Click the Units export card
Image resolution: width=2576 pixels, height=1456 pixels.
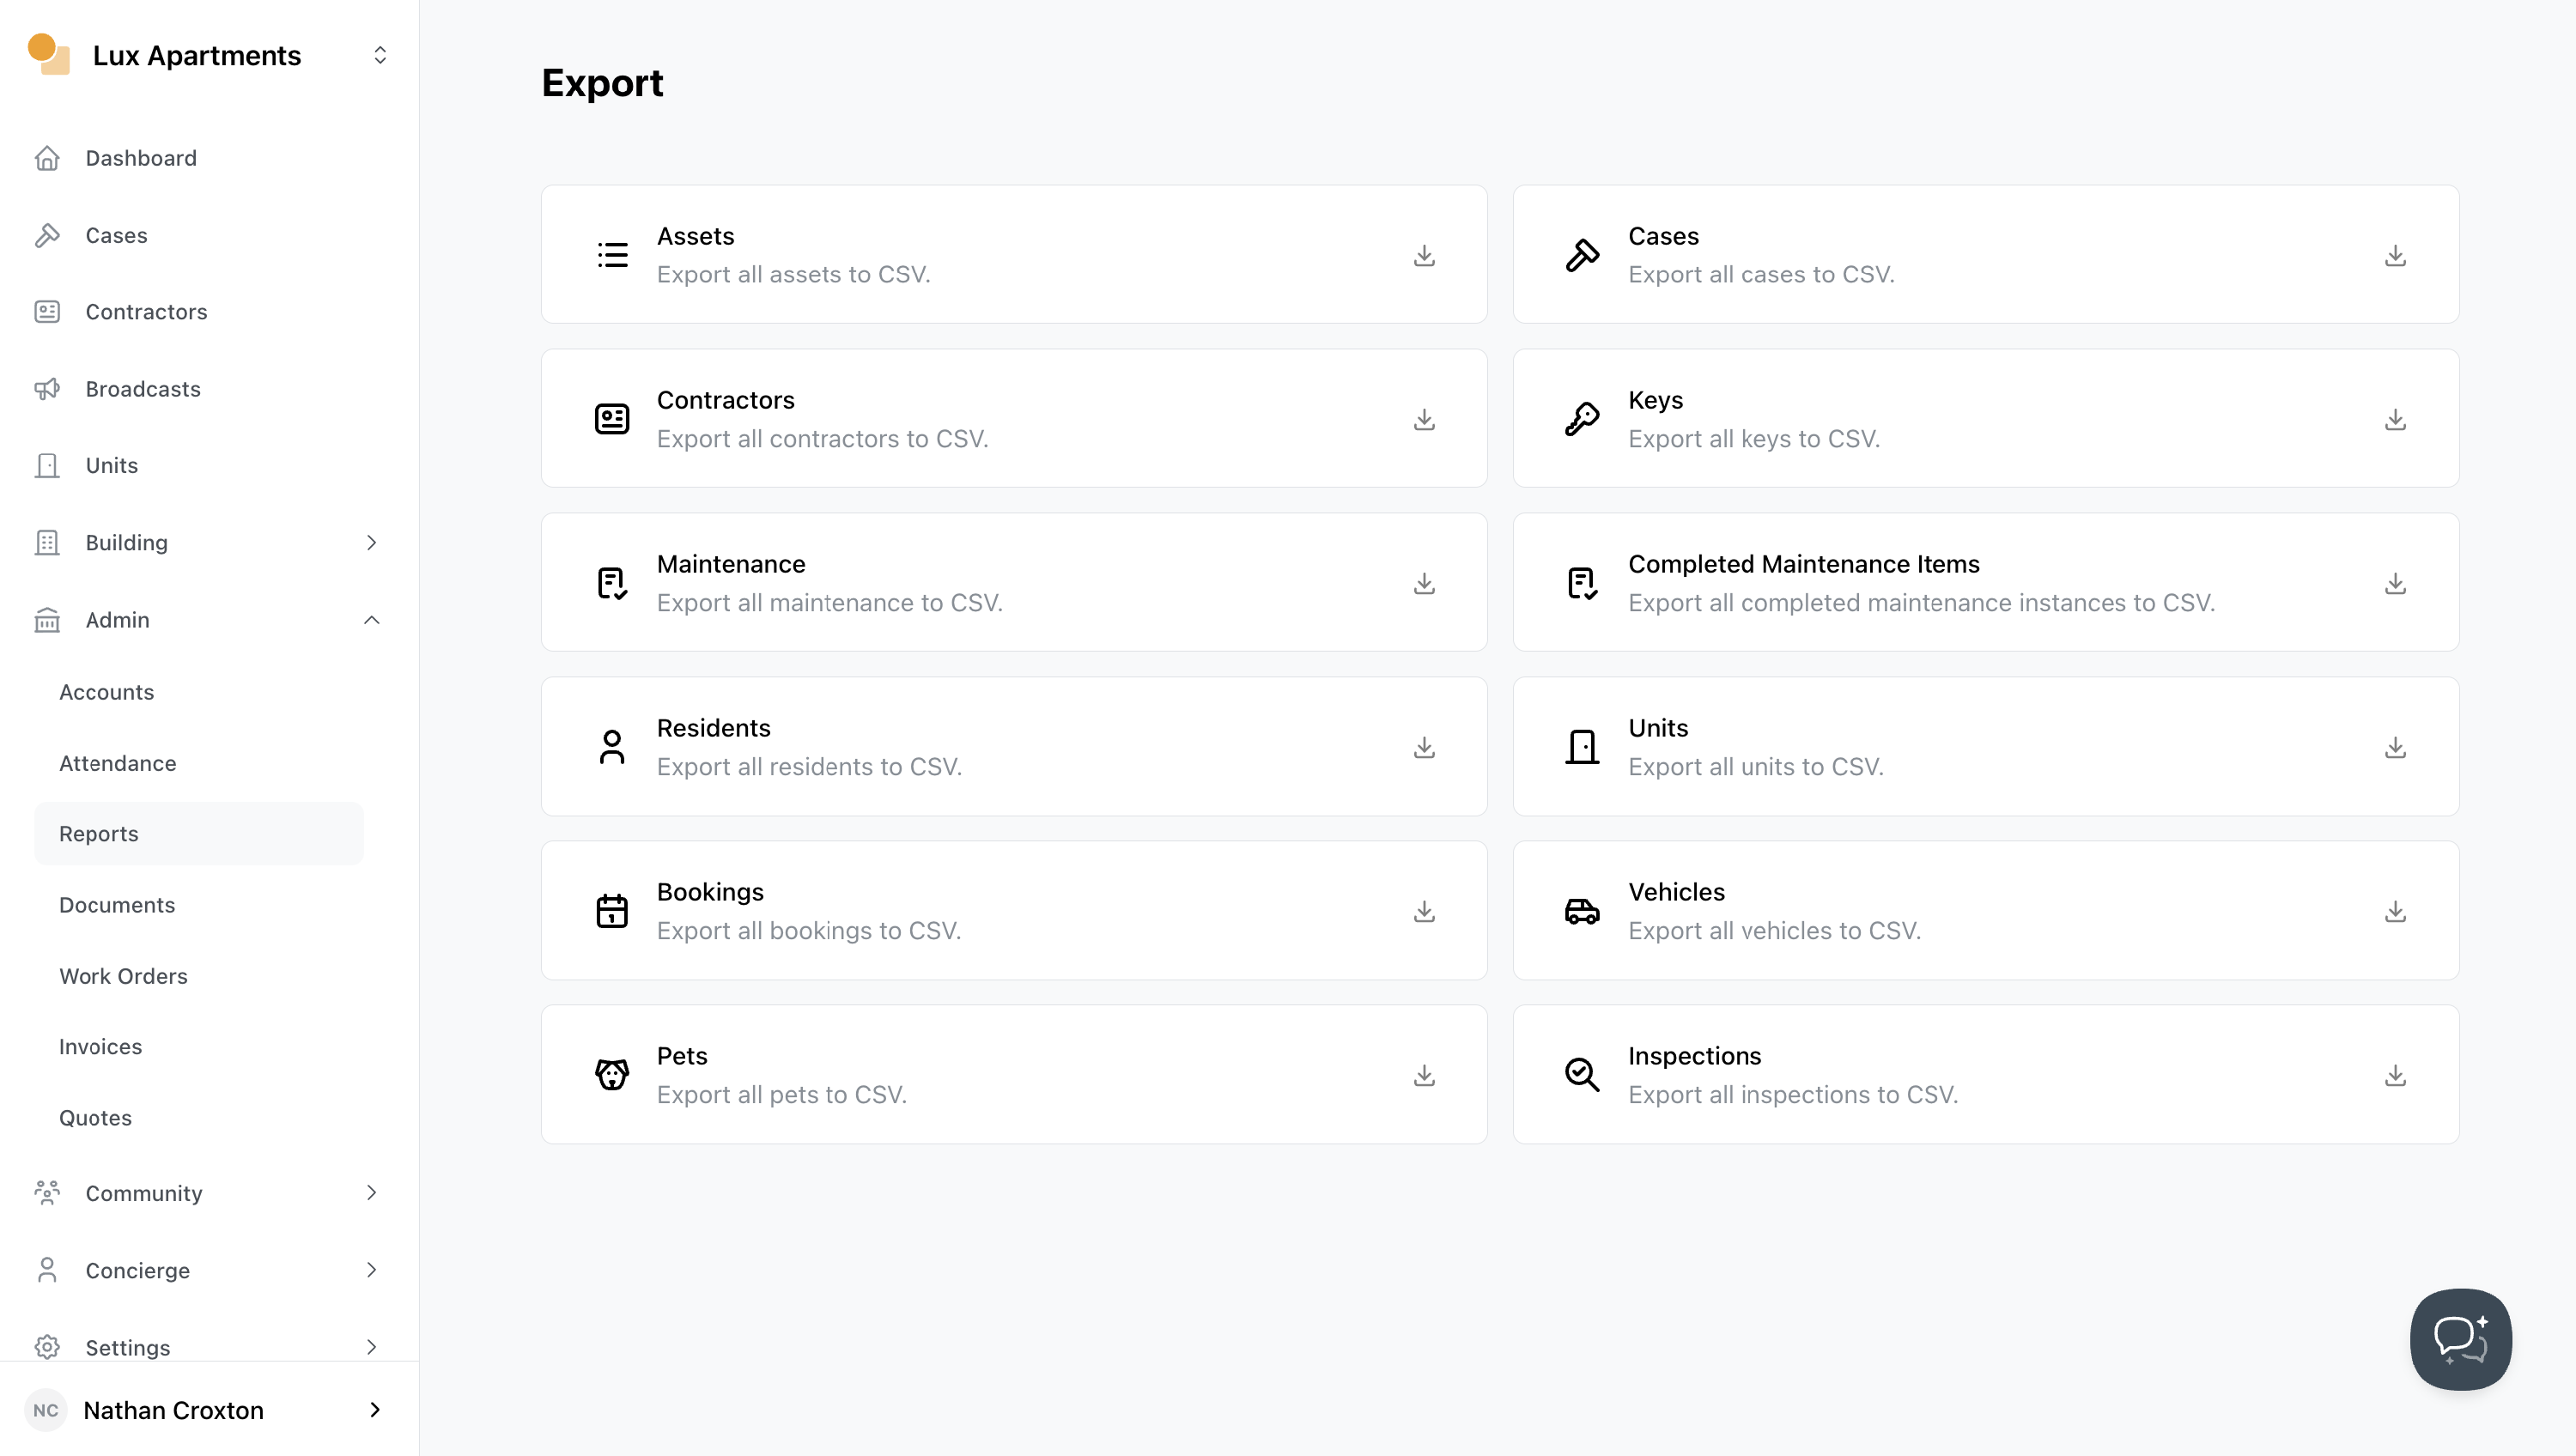(1985, 747)
